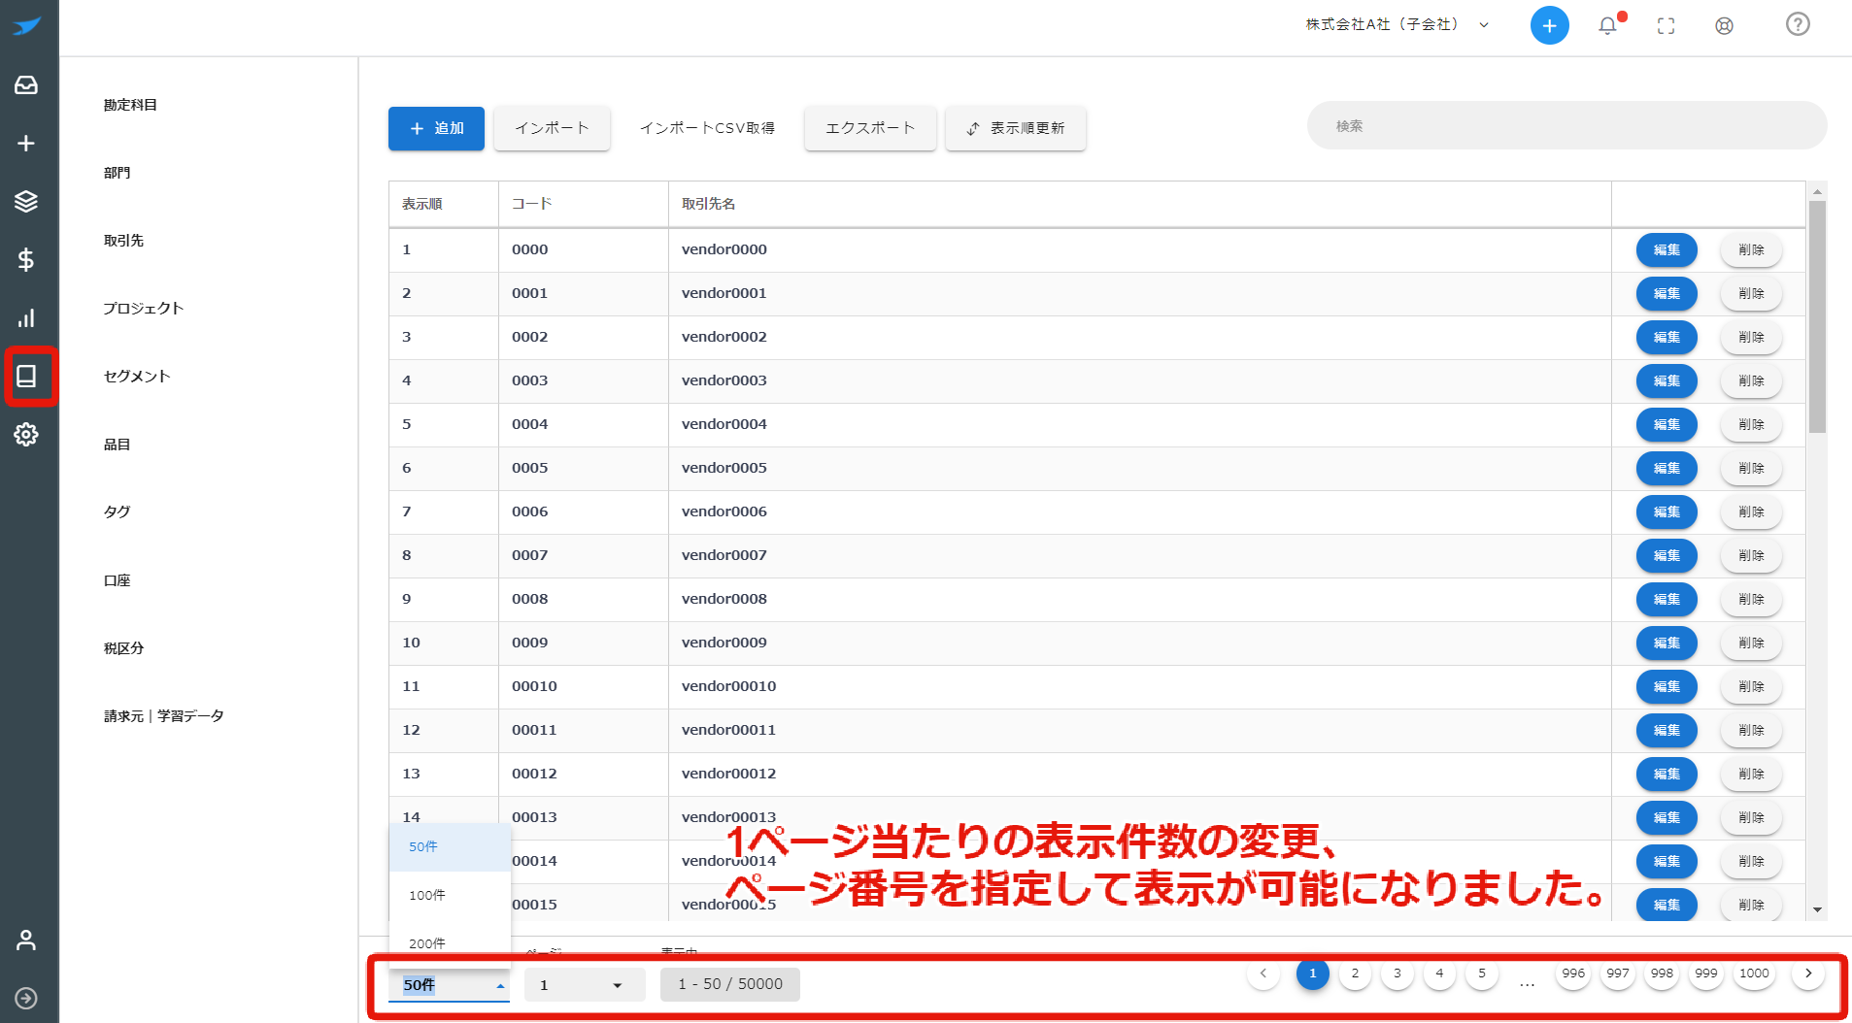Open タグ in the master menu
The width and height of the screenshot is (1852, 1023).
point(117,512)
